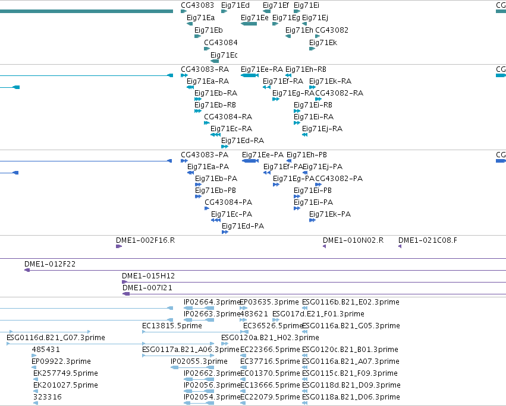Select transcript Eig71Ee-RA

pos(262,69)
